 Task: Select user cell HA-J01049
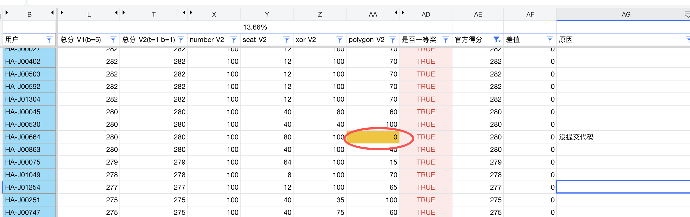click(x=29, y=175)
